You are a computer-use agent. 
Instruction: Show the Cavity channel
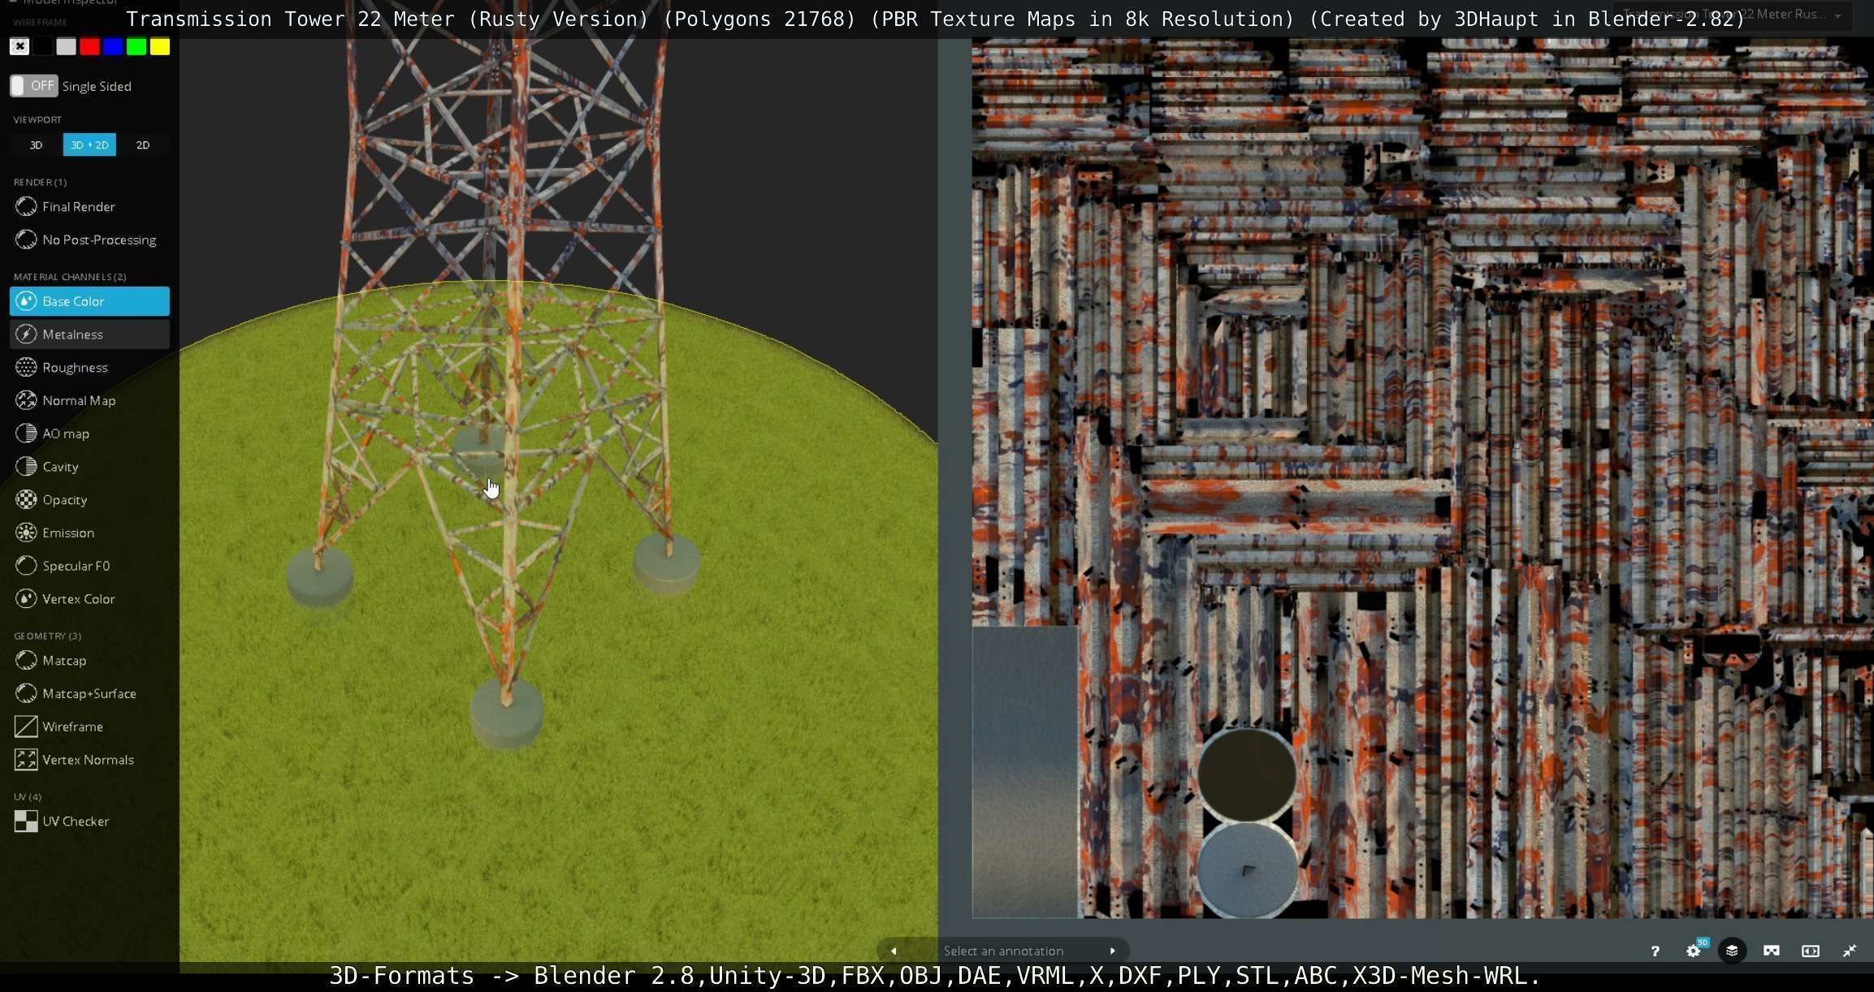click(x=89, y=467)
